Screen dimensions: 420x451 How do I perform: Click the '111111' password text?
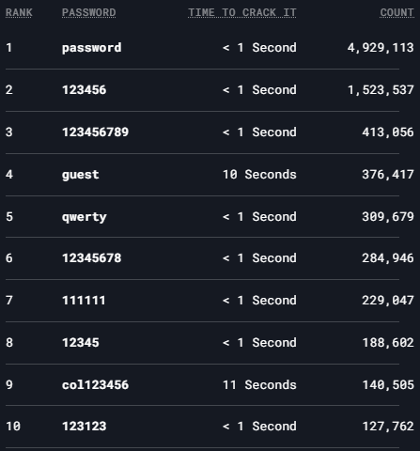point(84,301)
